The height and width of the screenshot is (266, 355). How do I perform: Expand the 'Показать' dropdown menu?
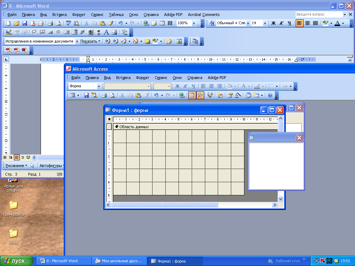[x=90, y=41]
